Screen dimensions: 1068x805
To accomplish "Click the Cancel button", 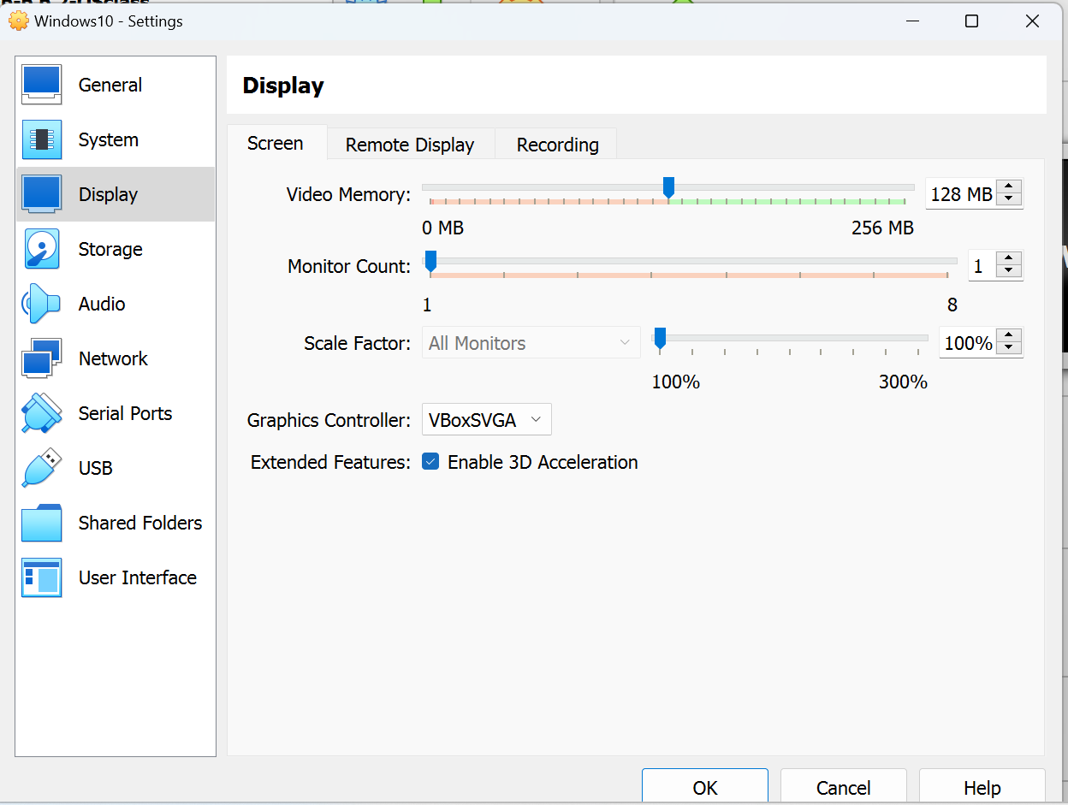I will point(844,787).
